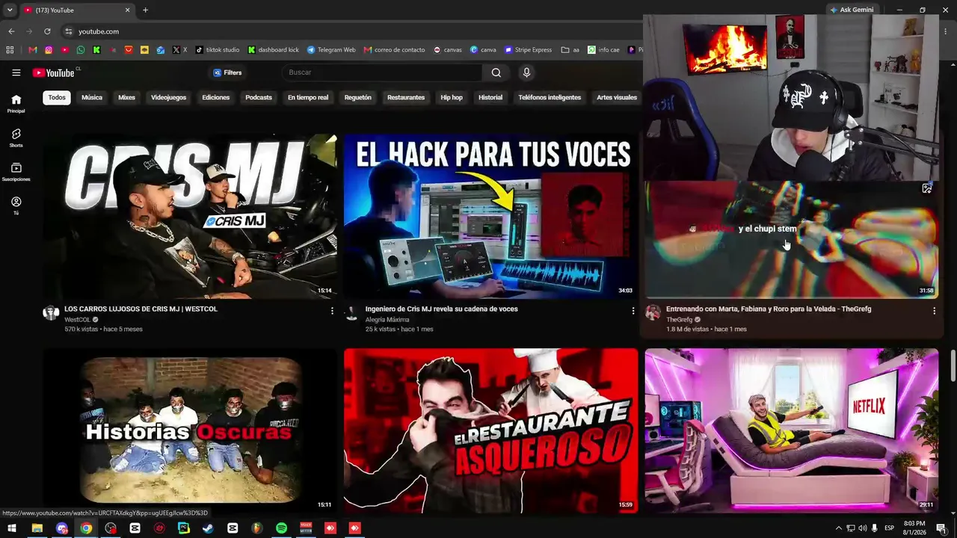This screenshot has width=957, height=538.
Task: Open the Chrome apps grid bookmark
Action: tap(10, 50)
